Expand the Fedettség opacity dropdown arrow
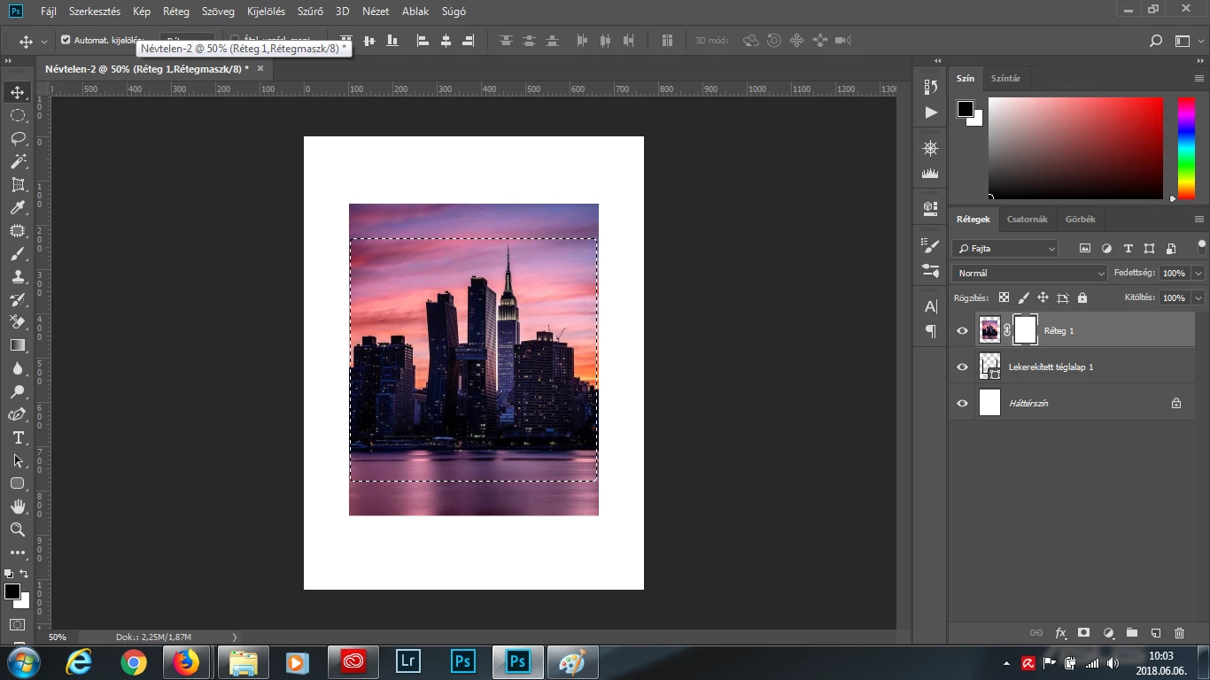1210x680 pixels. (1198, 274)
